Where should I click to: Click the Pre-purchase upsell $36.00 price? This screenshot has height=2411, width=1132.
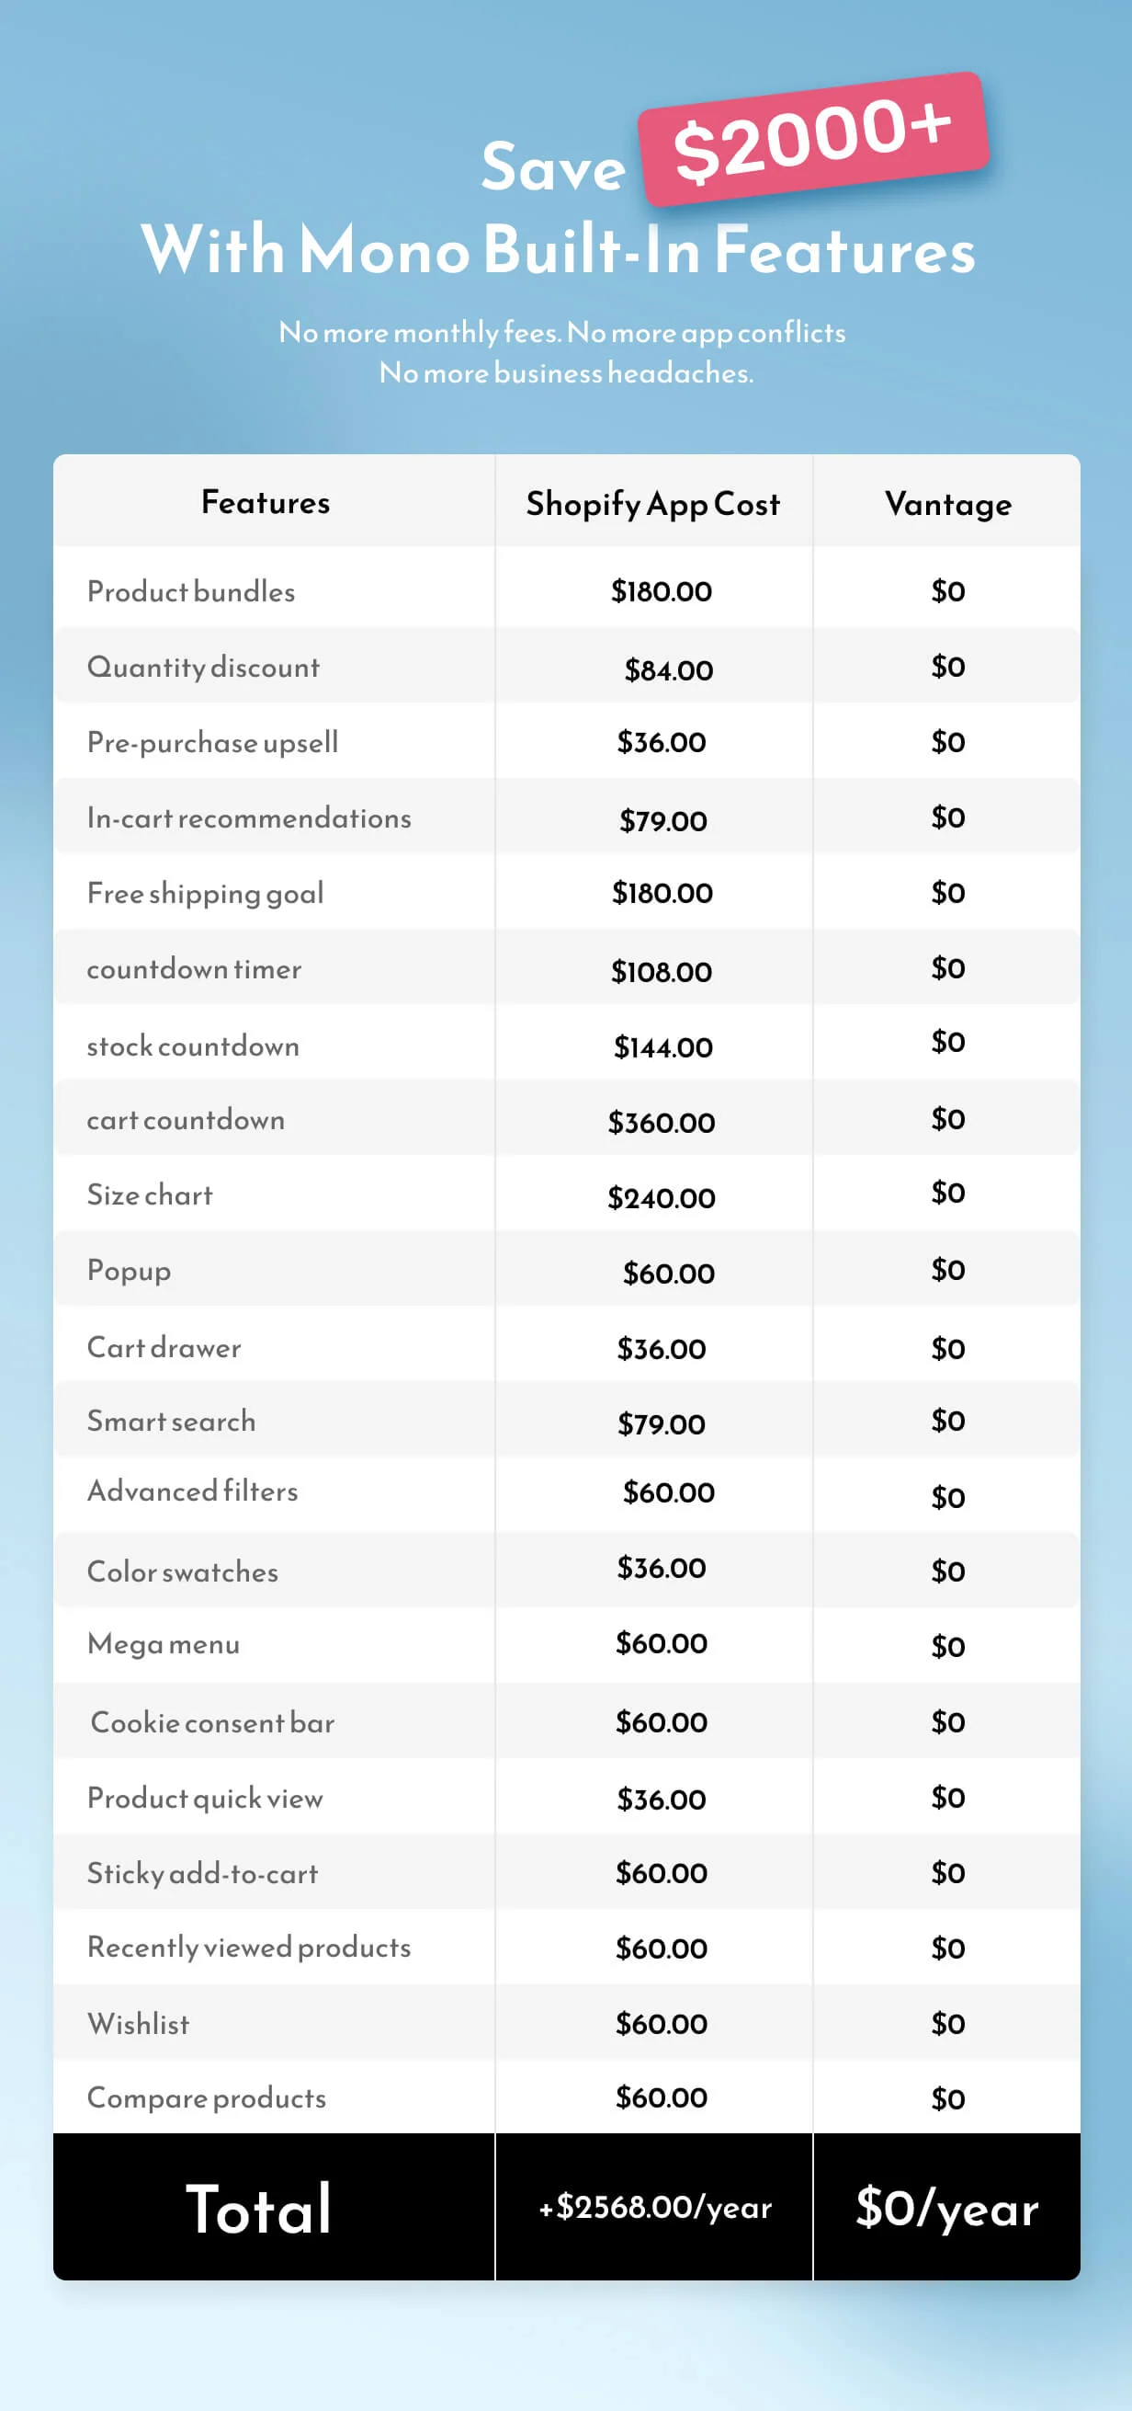(661, 742)
